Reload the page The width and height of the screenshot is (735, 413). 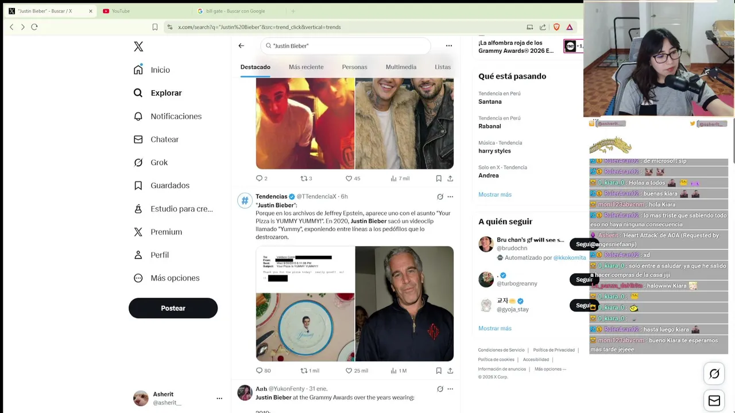[x=34, y=27]
